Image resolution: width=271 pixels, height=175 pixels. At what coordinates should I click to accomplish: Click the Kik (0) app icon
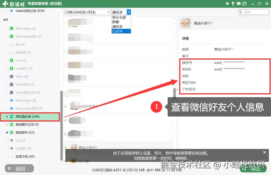click(x=12, y=45)
